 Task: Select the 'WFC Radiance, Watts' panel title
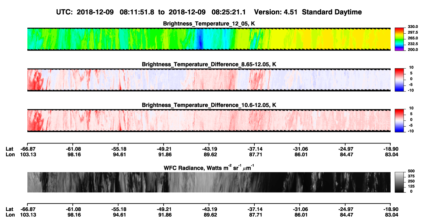pos(209,167)
